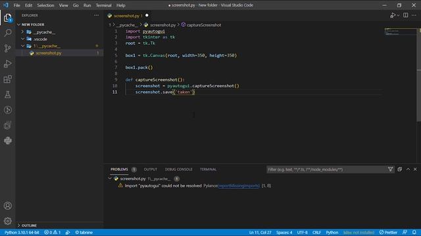The height and width of the screenshot is (236, 421).
Task: Click the Split Editor icon
Action: (x=406, y=16)
